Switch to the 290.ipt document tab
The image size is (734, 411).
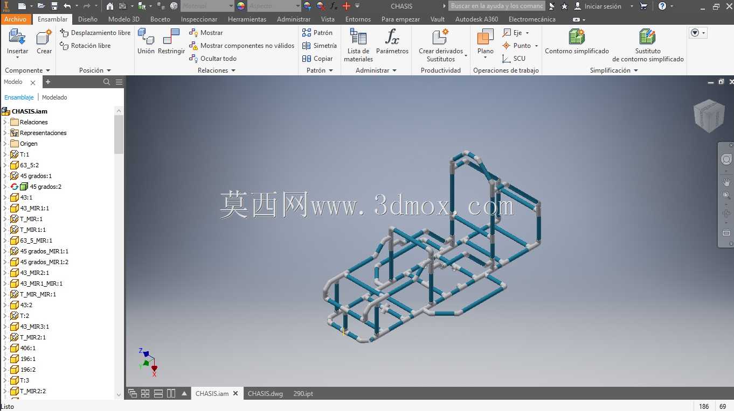tap(303, 393)
